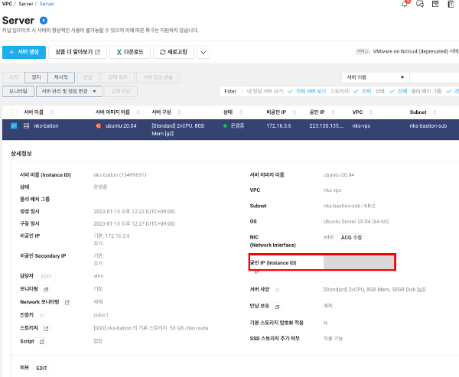Toggle the select-all header checkbox
The image size is (459, 377).
[x=14, y=112]
